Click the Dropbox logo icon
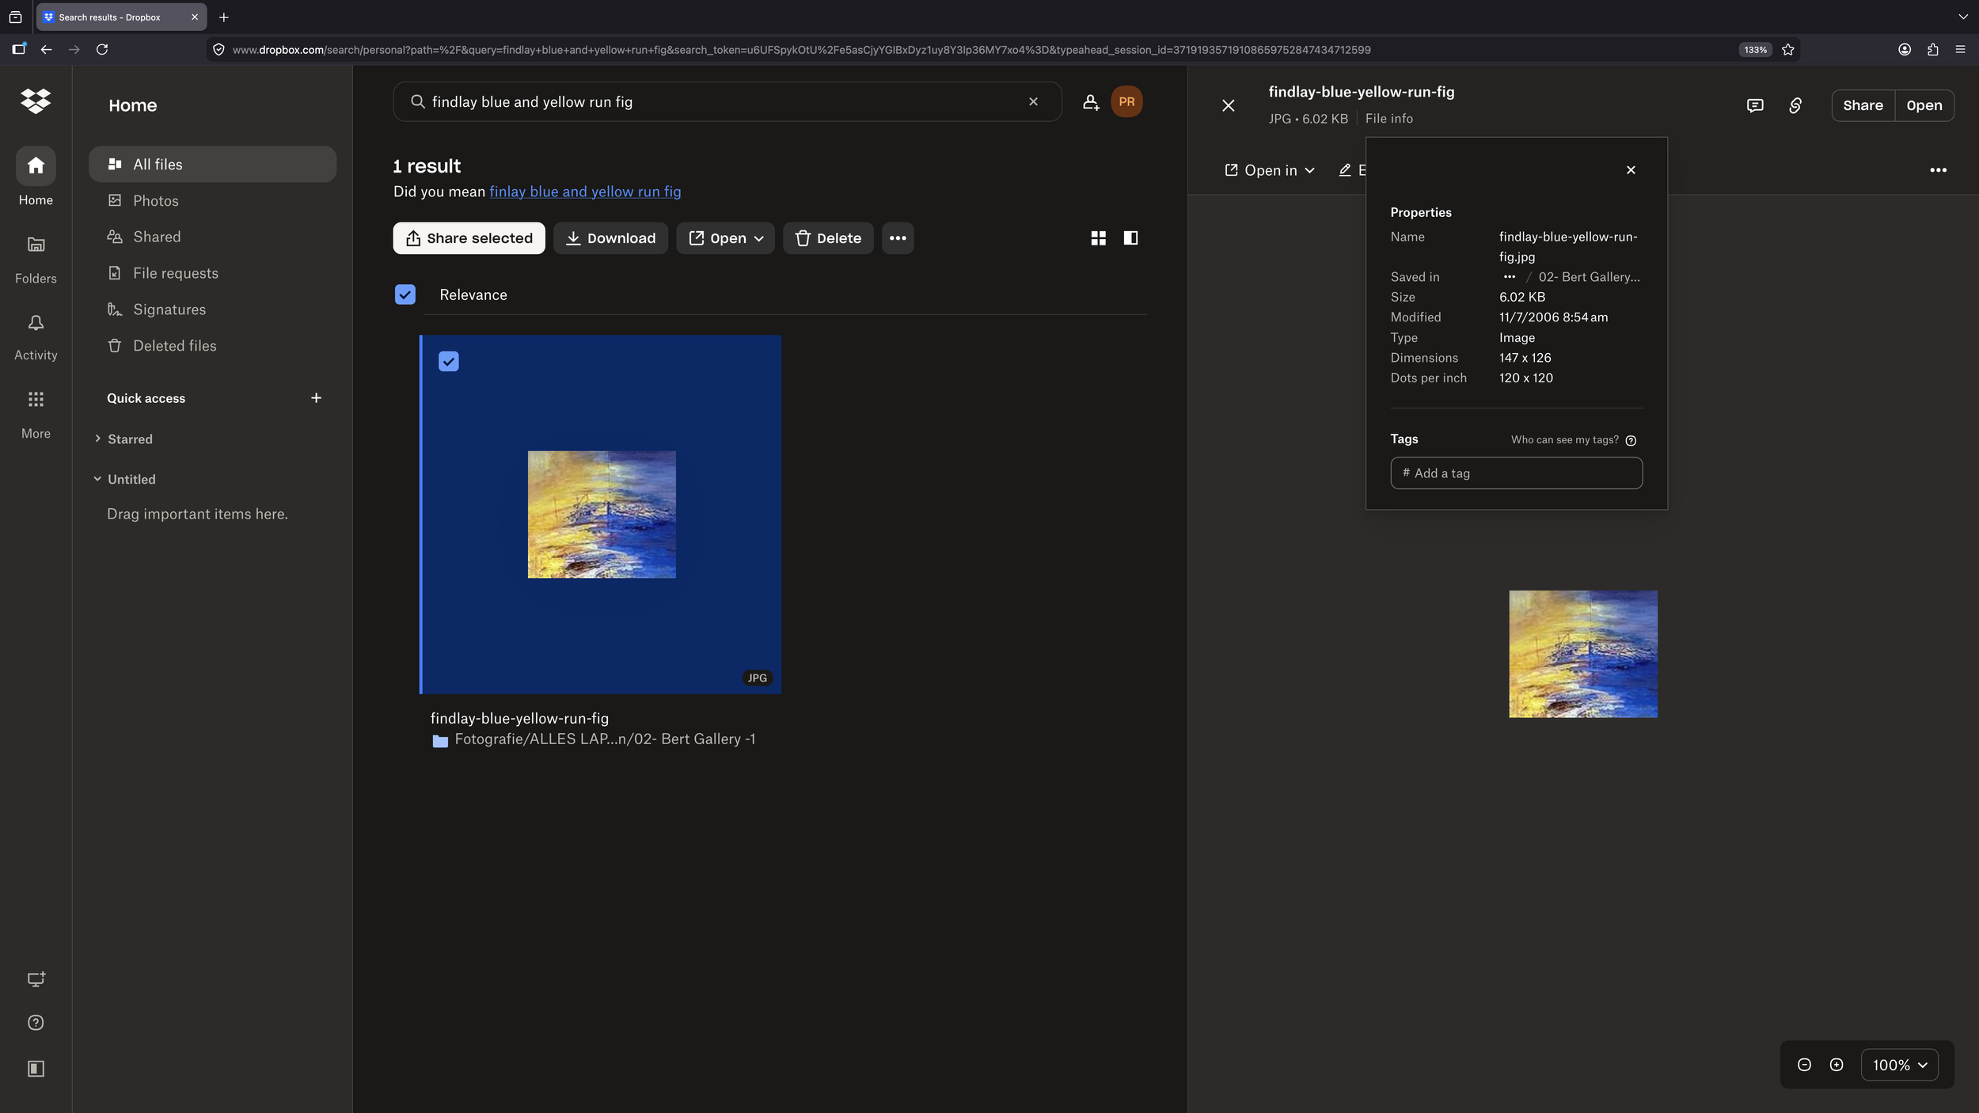Screen dimensions: 1979x1113 (36, 101)
